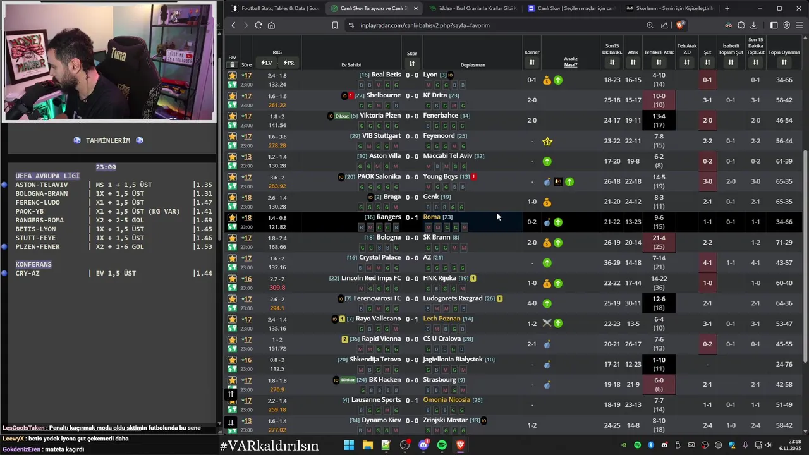Open Lech Poznan team link
Image resolution: width=809 pixels, height=455 pixels.
[x=442, y=318]
